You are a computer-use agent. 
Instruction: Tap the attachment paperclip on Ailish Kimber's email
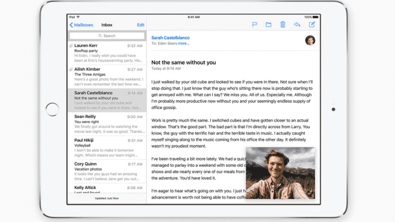point(71,69)
